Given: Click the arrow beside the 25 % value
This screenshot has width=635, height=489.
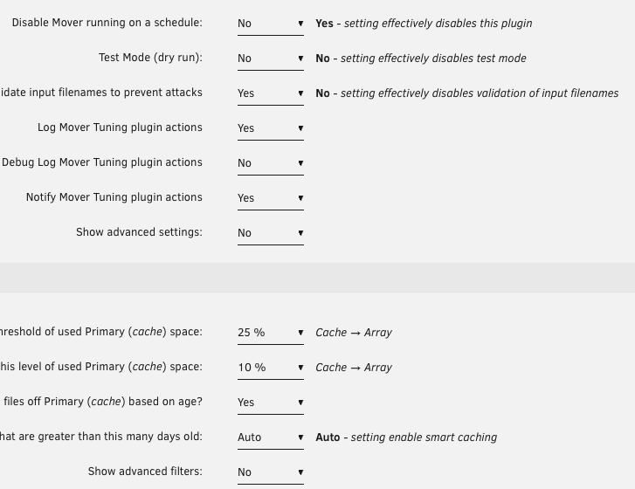Looking at the screenshot, I should pyautogui.click(x=300, y=333).
